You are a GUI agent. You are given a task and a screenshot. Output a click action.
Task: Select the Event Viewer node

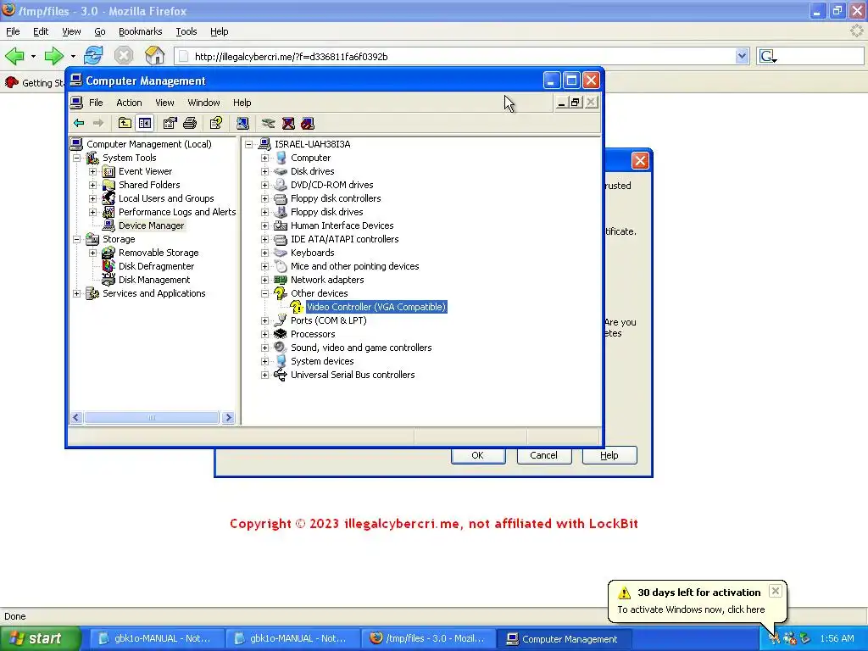coord(145,171)
